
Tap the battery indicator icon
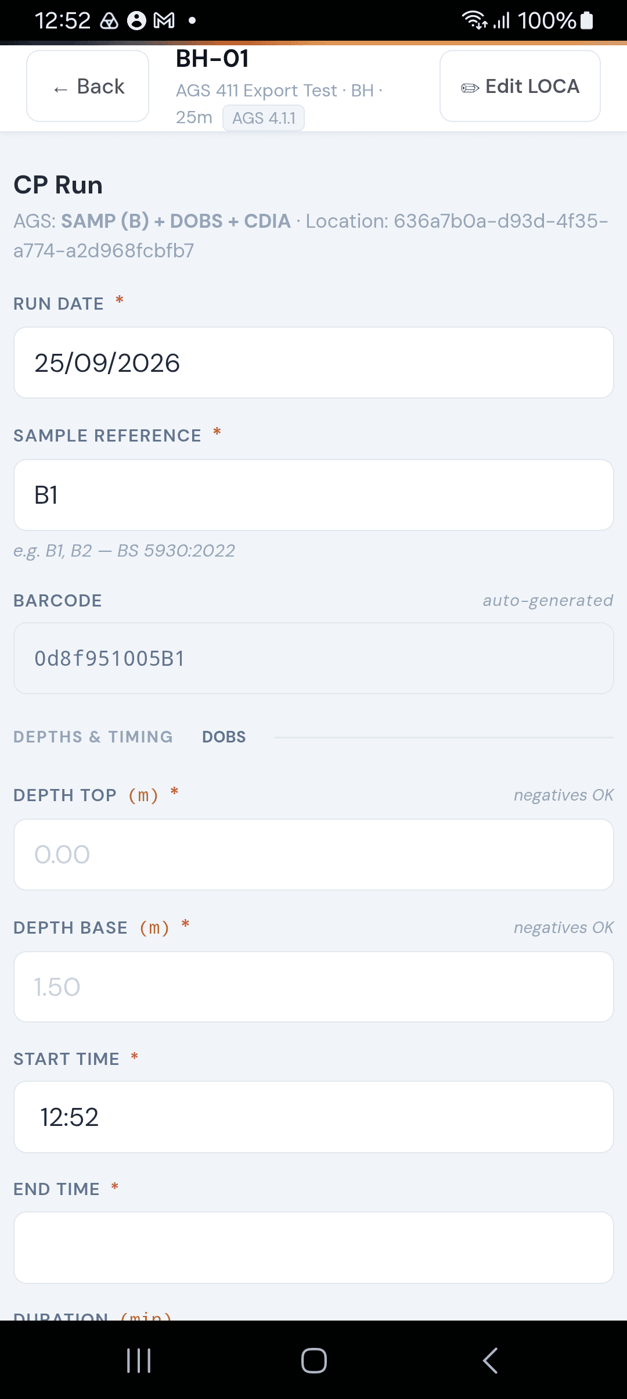tap(587, 20)
